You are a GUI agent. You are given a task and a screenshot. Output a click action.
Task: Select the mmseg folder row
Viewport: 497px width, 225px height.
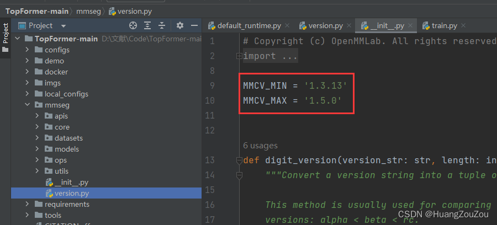click(x=106, y=105)
